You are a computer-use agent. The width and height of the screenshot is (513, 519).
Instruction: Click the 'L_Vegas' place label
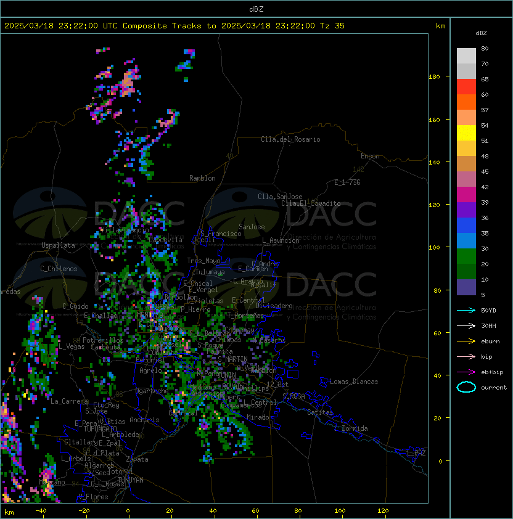coord(72,346)
